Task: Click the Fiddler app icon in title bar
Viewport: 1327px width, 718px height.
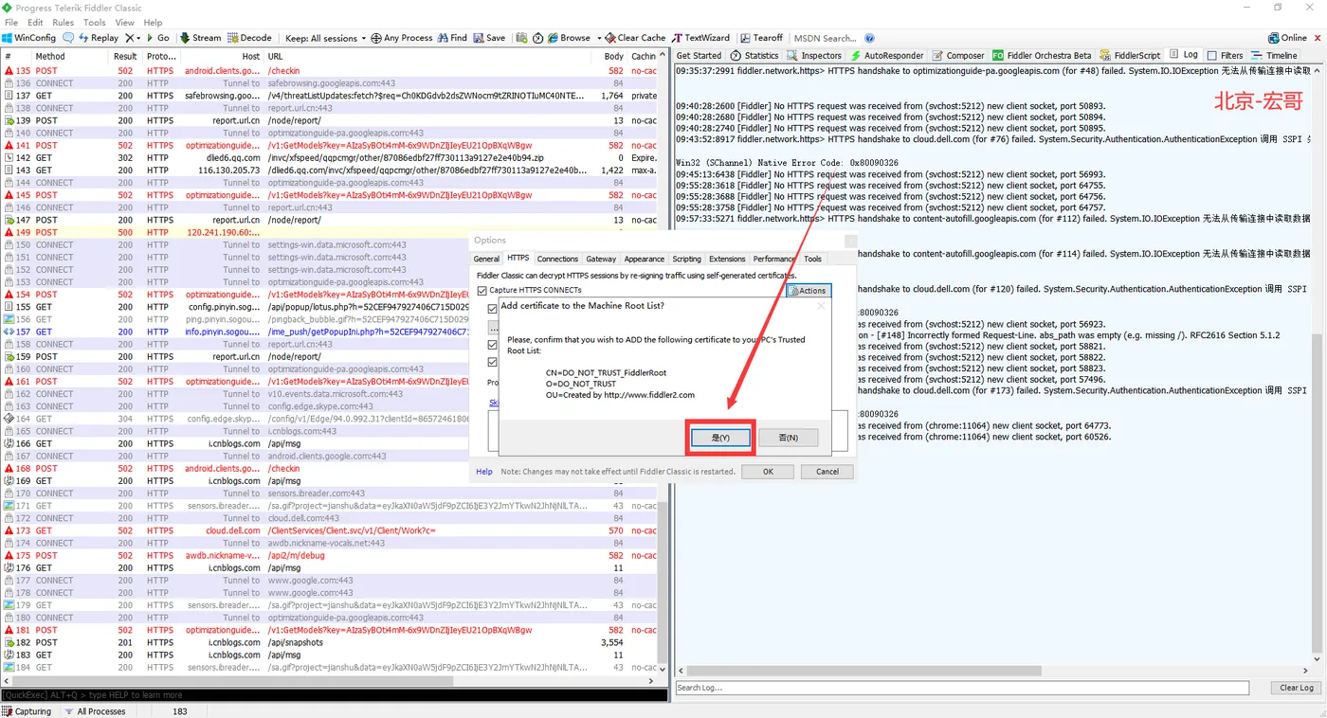Action: tap(9, 8)
